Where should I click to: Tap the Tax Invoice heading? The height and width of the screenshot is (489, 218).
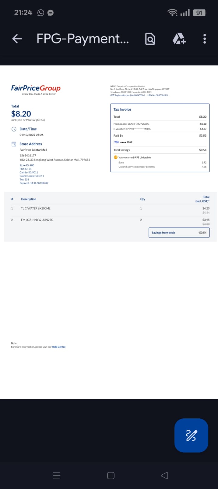point(122,109)
